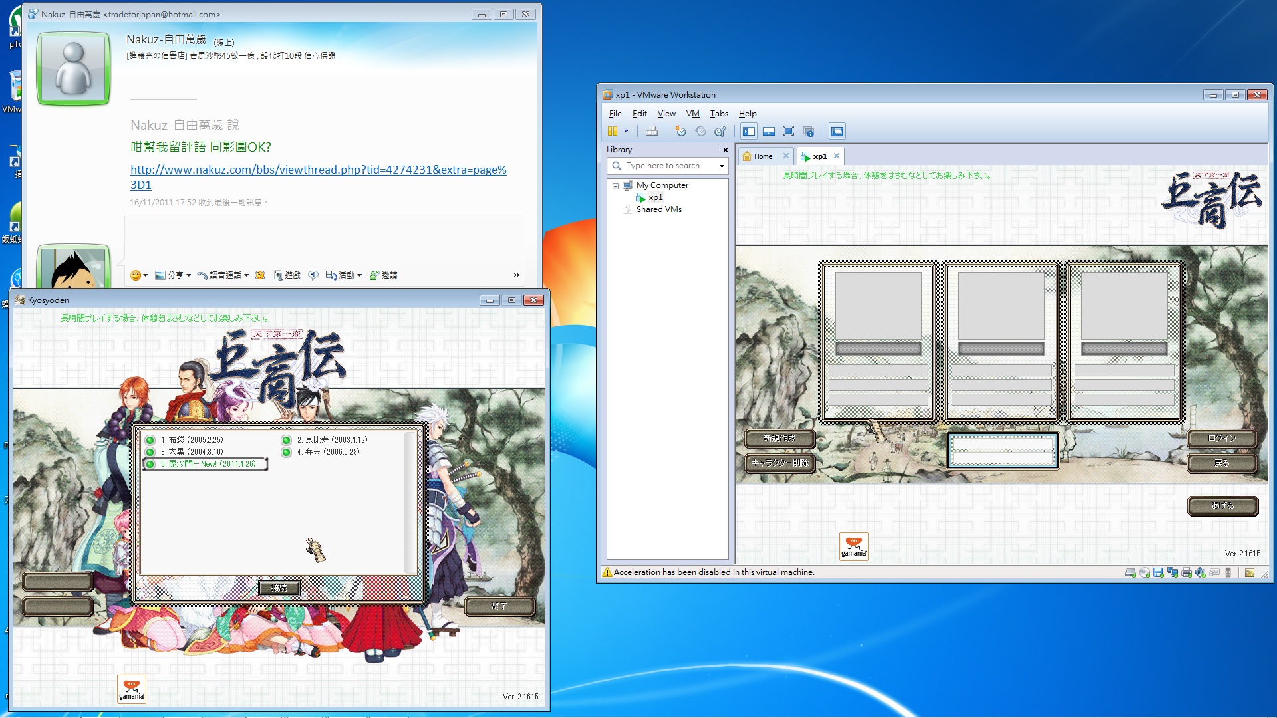
Task: Toggle the VMware Library sidebar view
Action: pyautogui.click(x=749, y=131)
